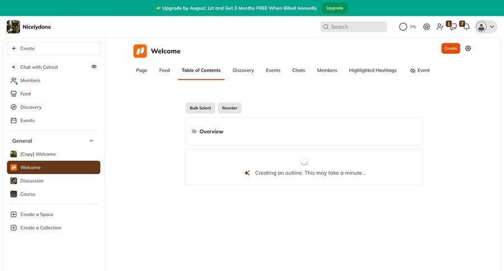The image size is (504, 271).
Task: Click the orange Welcome space logo
Action: (140, 51)
